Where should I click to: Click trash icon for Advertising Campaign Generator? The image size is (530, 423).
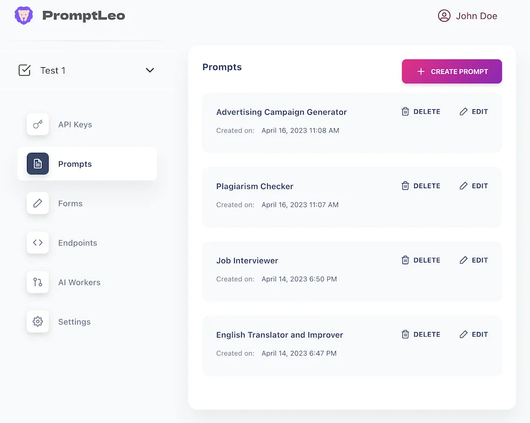coord(405,111)
